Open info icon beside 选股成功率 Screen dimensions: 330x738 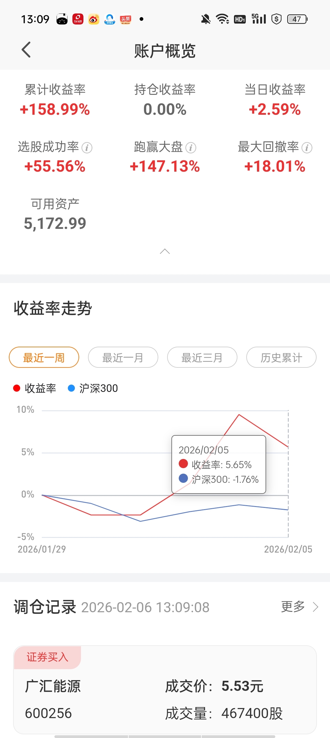click(x=87, y=148)
